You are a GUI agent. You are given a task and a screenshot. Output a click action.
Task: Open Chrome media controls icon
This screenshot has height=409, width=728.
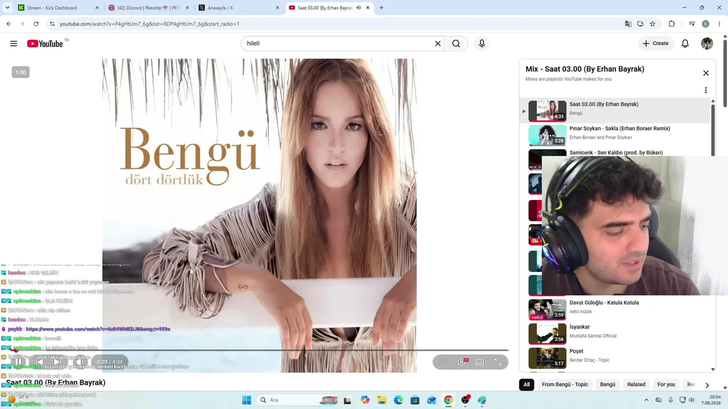point(692,24)
